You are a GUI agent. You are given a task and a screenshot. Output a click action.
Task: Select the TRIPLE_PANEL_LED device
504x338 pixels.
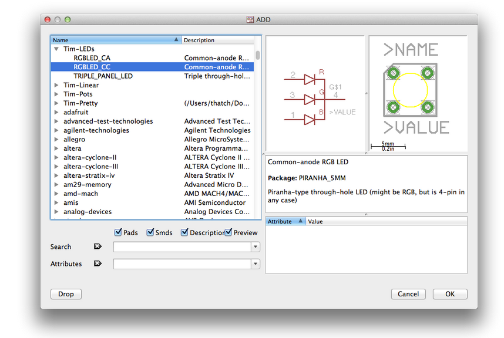click(103, 76)
